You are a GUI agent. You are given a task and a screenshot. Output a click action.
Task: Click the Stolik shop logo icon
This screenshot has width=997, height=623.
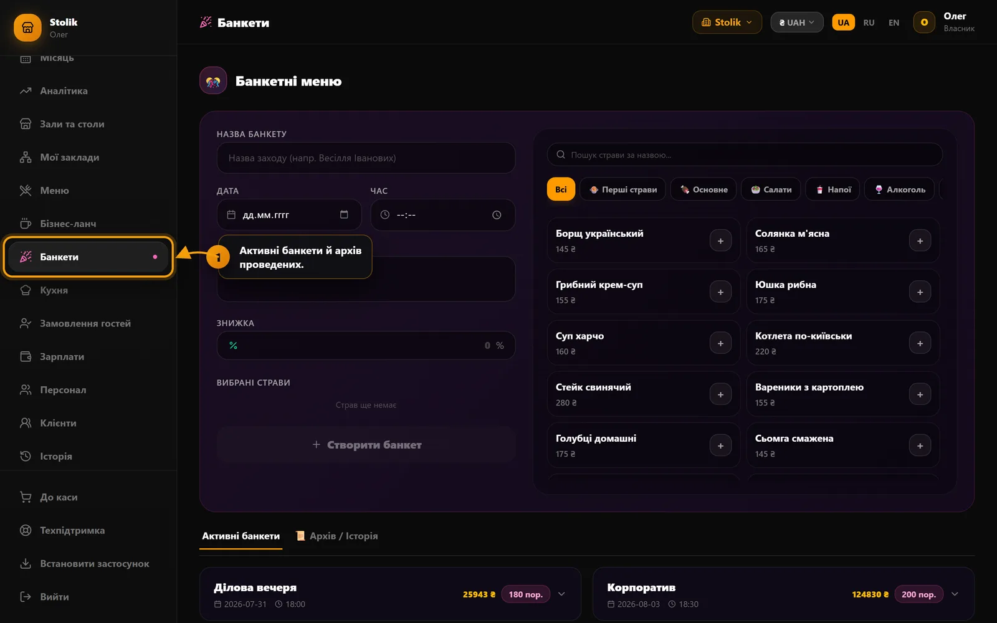[x=27, y=27]
